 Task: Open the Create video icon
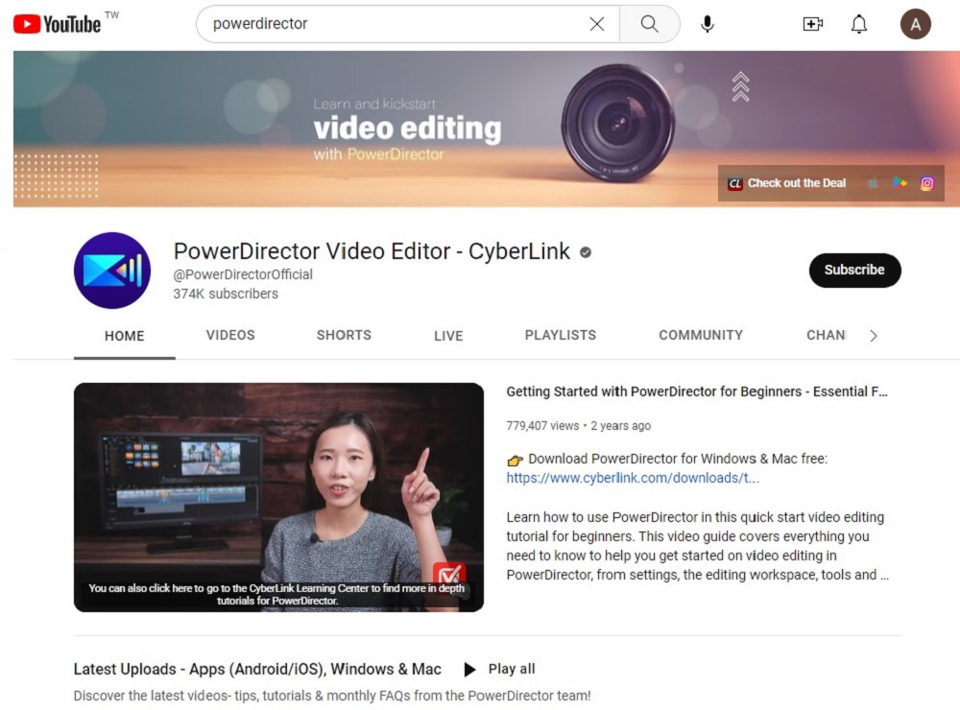(813, 24)
